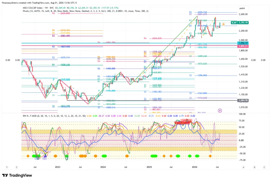Click the 1,150.00 price axis label
This screenshot has height=181, width=271.
point(243,94)
